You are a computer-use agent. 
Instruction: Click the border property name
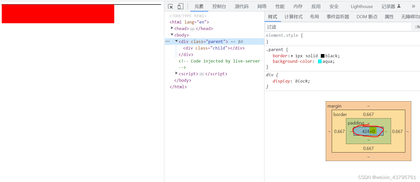(x=280, y=56)
